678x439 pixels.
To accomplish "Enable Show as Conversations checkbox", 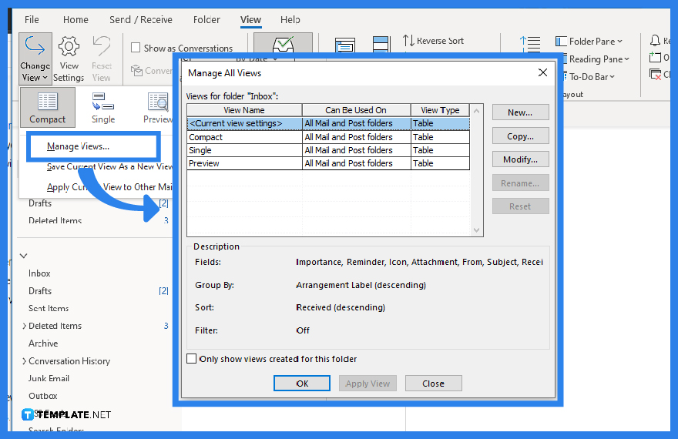I will (x=136, y=48).
